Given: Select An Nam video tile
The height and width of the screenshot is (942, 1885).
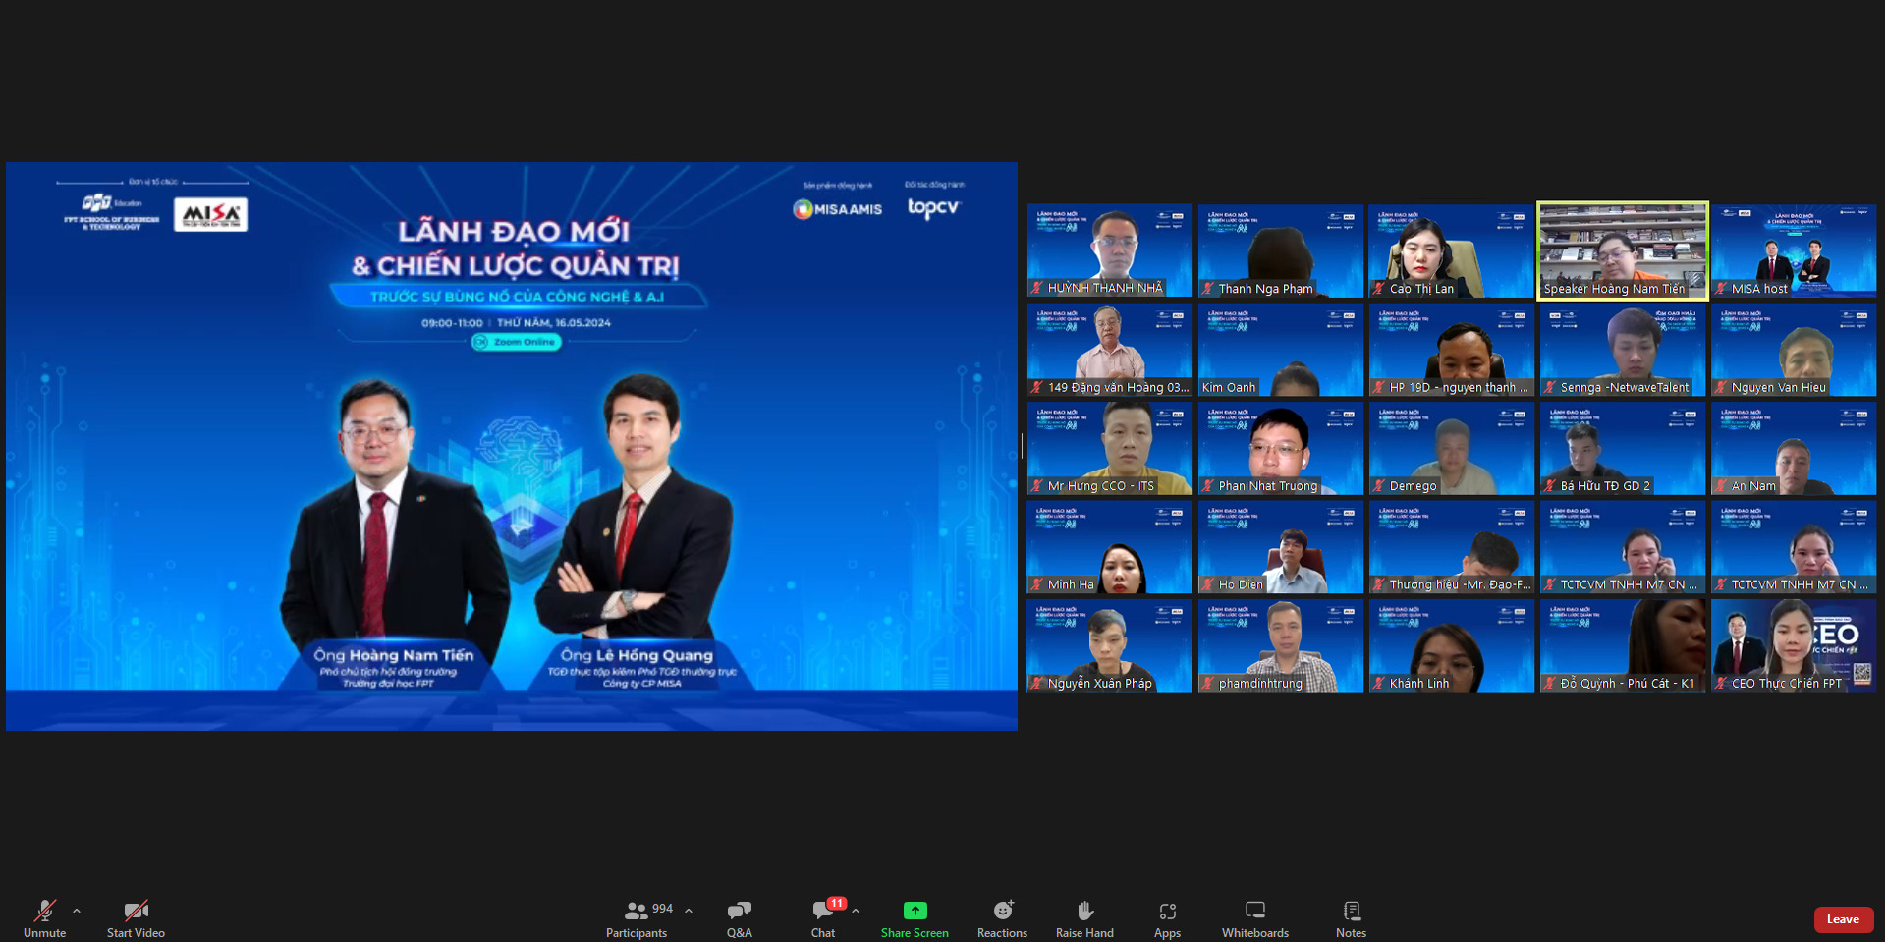Looking at the screenshot, I should click(x=1794, y=448).
